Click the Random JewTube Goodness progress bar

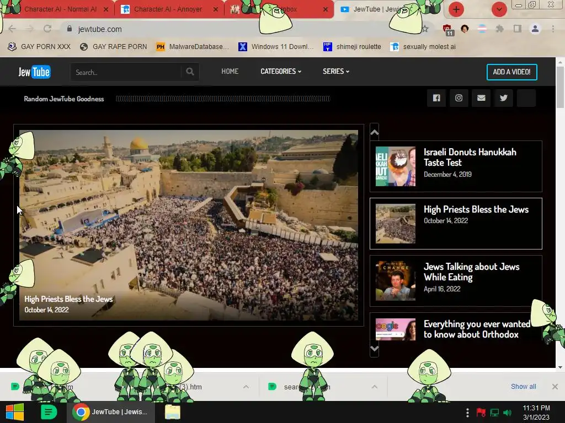[x=223, y=99]
